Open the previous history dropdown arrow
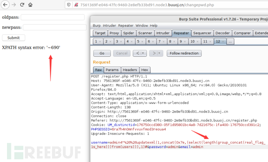This screenshot has height=162, width=268. (x=143, y=53)
